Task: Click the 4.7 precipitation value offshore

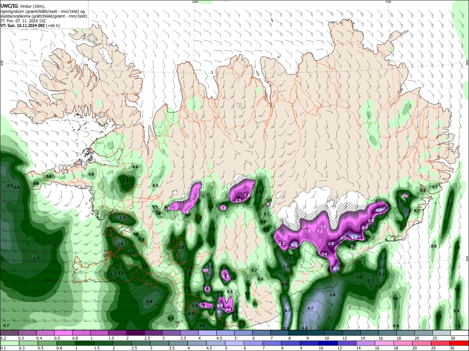Action: pos(310,308)
